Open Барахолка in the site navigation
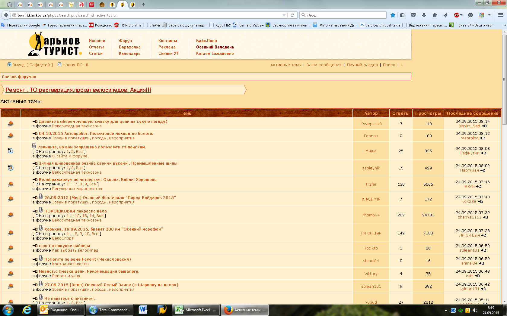The height and width of the screenshot is (316, 507). [129, 47]
